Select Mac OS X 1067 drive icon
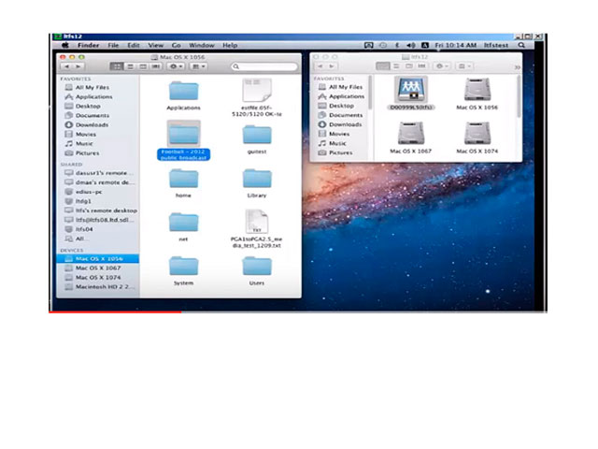This screenshot has width=598, height=449. click(410, 134)
